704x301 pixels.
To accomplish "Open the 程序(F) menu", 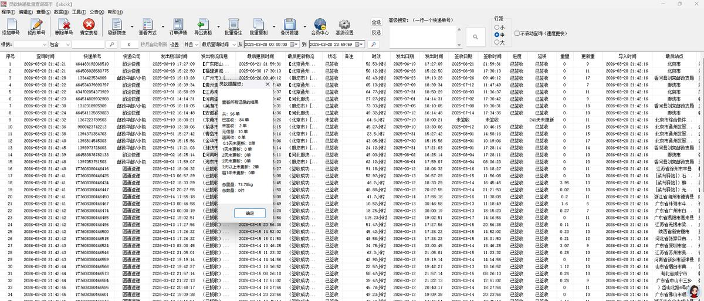I will coord(8,12).
